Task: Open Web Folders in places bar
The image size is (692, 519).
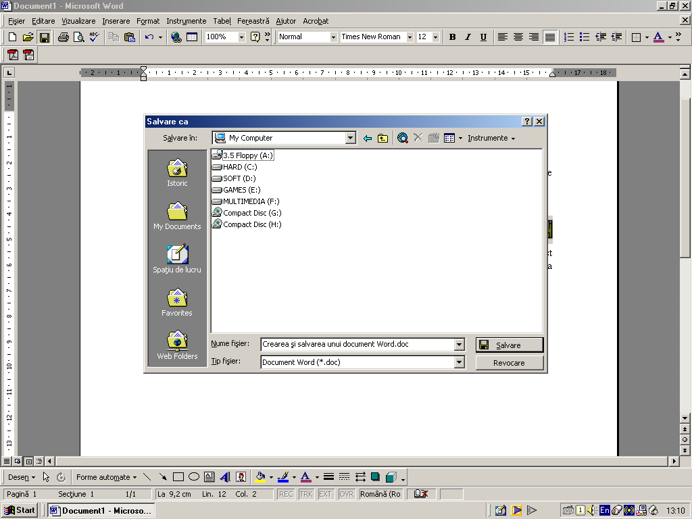Action: tap(177, 345)
